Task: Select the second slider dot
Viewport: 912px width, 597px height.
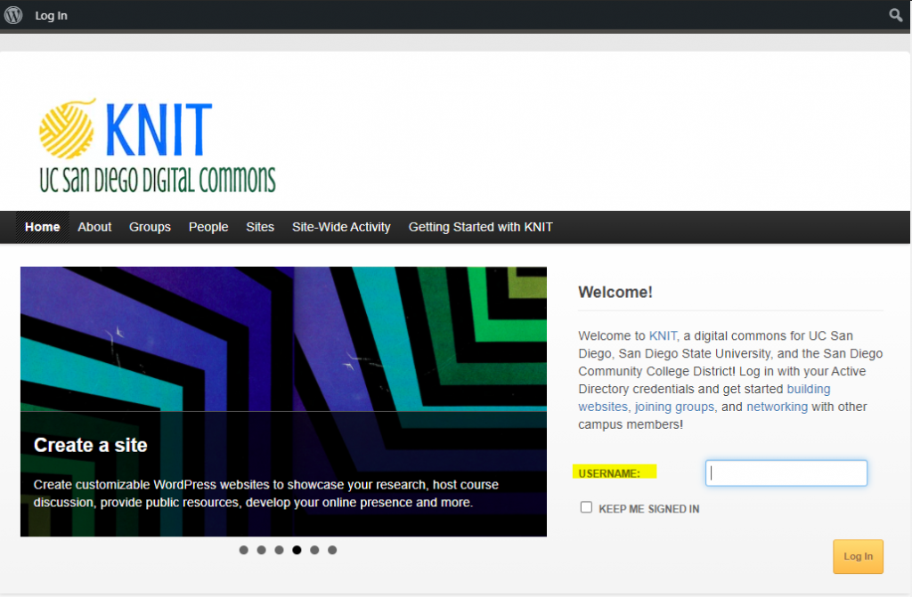Action: [x=262, y=550]
